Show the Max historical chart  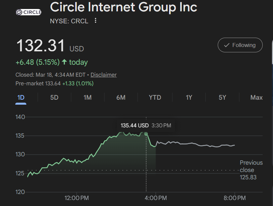point(256,97)
